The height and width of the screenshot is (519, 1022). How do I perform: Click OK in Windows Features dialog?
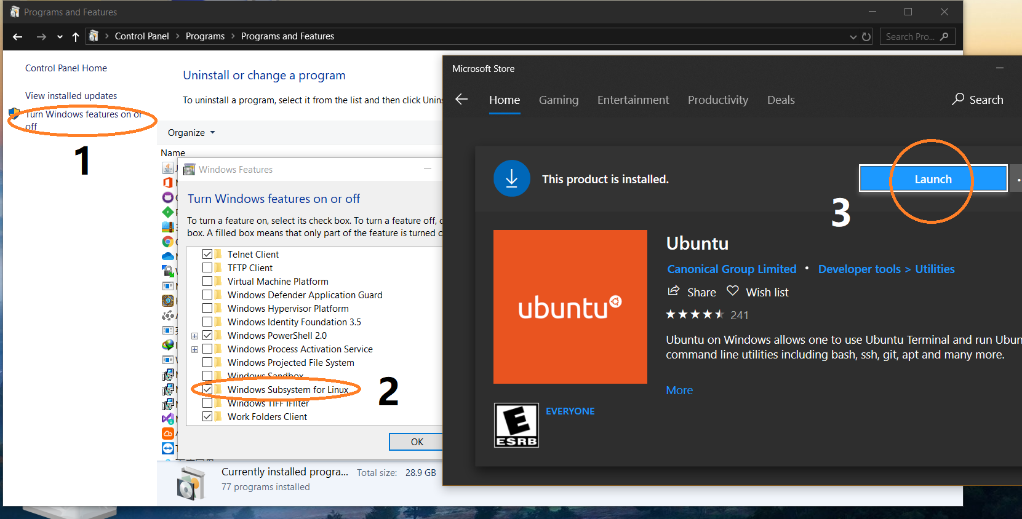click(417, 442)
